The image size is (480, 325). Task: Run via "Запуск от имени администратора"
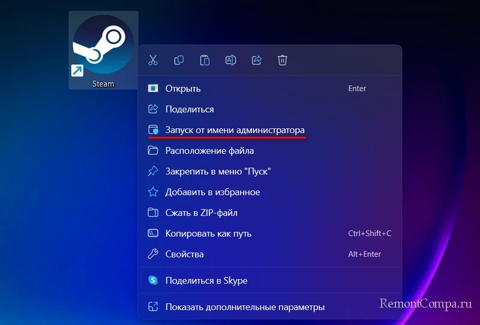coord(235,130)
